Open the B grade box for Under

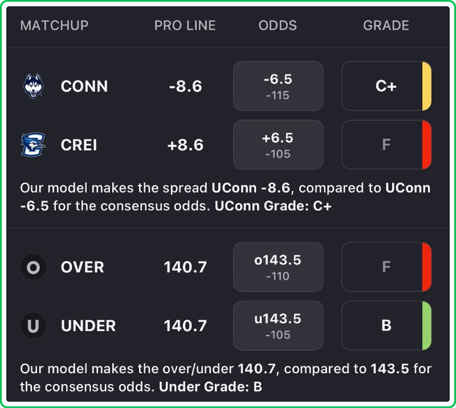tap(383, 326)
